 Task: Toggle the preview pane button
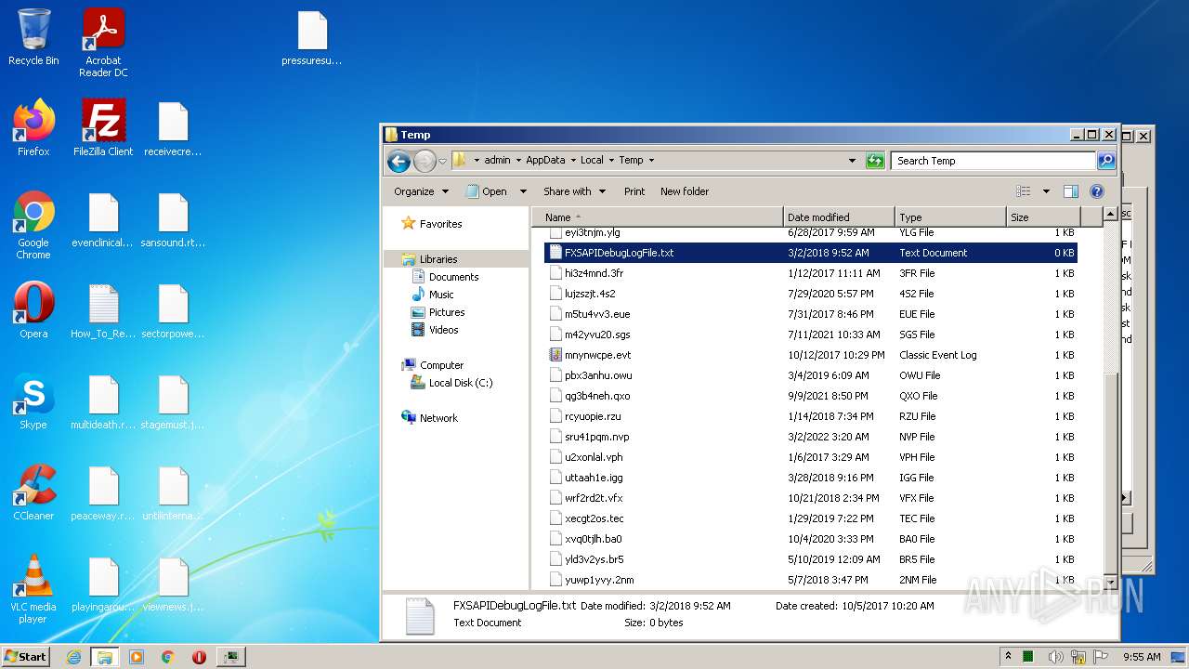[x=1070, y=191]
